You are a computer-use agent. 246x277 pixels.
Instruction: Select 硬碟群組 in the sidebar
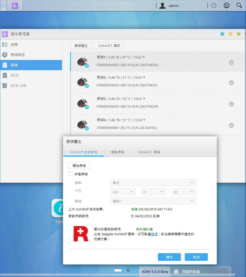pos(31,55)
